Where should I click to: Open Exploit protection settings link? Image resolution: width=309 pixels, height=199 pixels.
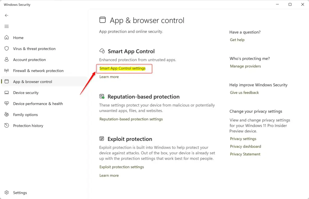point(122,167)
